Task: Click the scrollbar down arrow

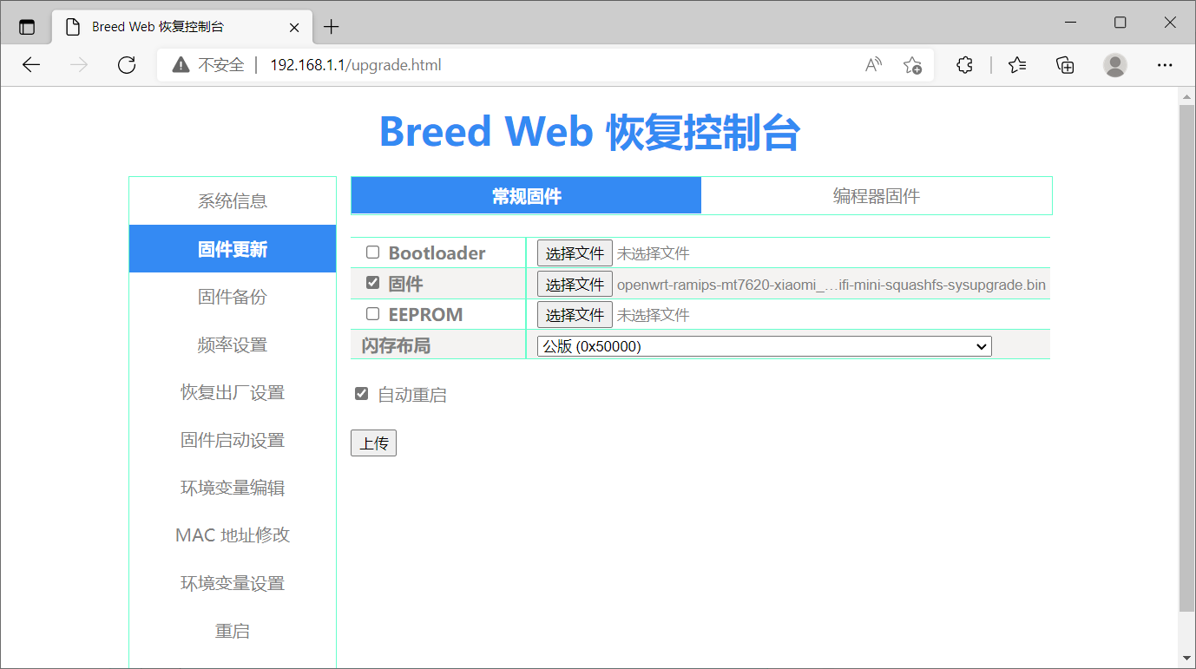Action: pos(1187,660)
